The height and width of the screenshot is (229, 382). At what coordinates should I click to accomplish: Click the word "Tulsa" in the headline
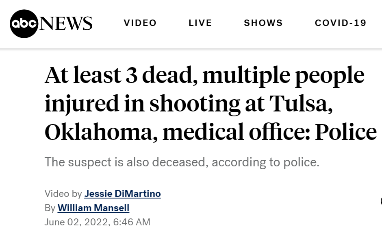[x=301, y=103]
